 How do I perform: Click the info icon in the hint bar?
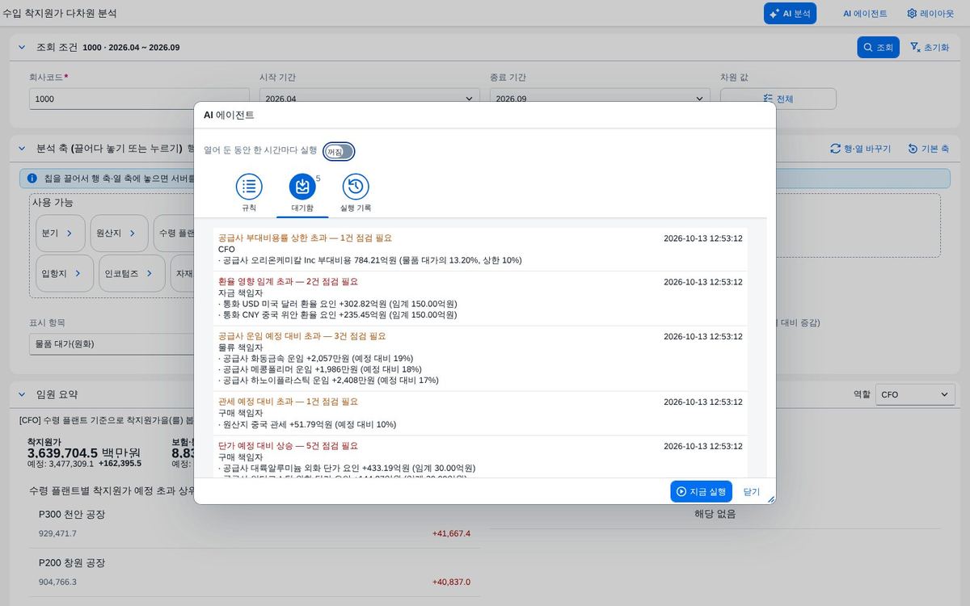point(32,178)
